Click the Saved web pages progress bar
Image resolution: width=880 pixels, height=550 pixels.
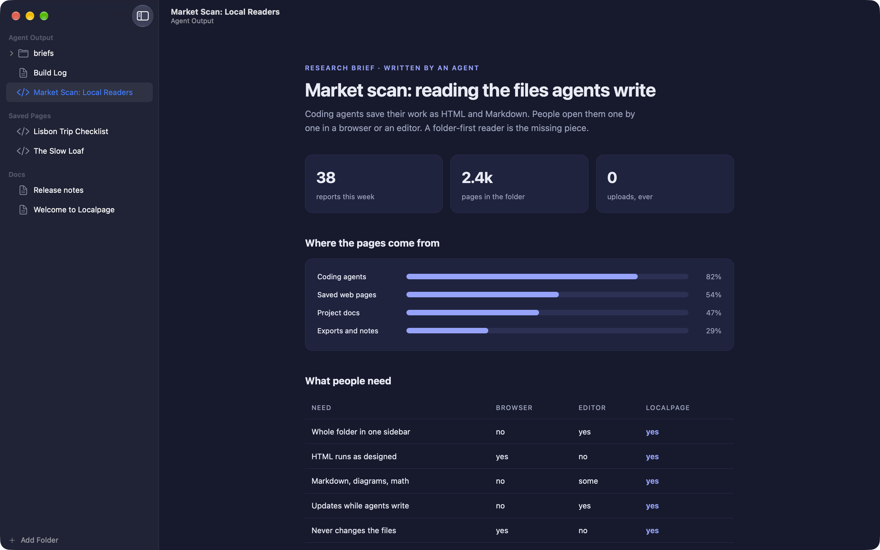tap(547, 295)
